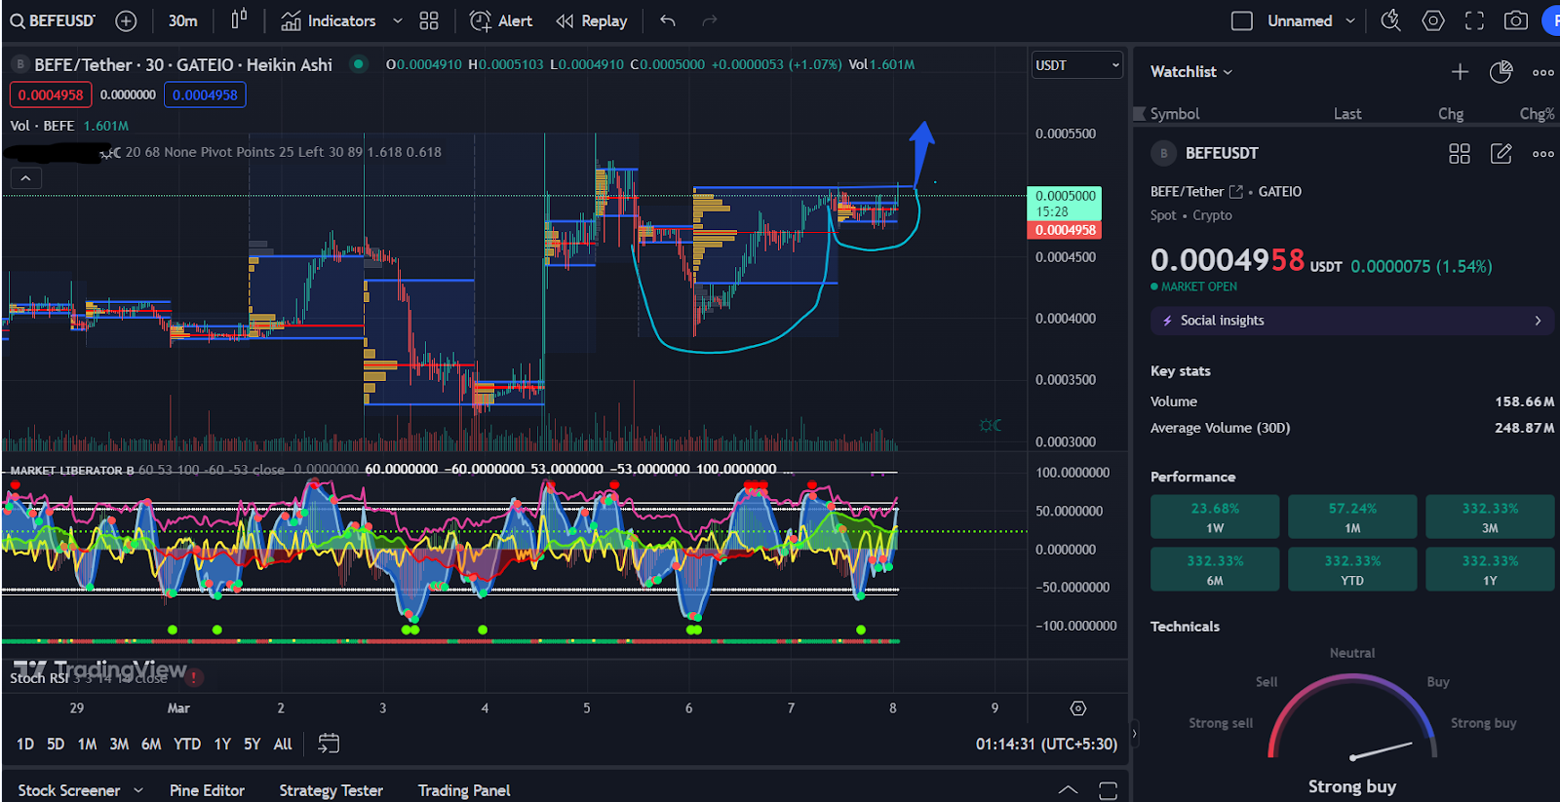Open time axis settings target icon

1077,708
